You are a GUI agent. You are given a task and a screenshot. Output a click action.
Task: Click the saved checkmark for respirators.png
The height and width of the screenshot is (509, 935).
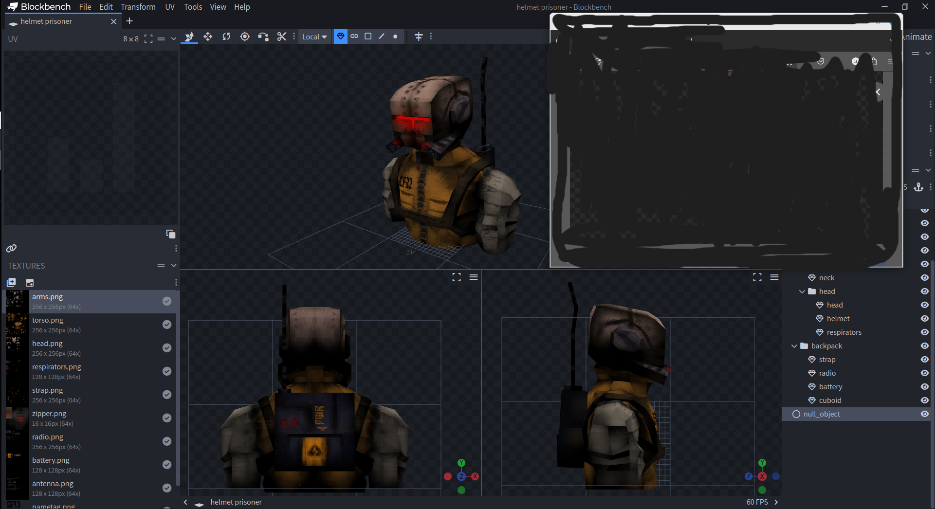coord(167,371)
